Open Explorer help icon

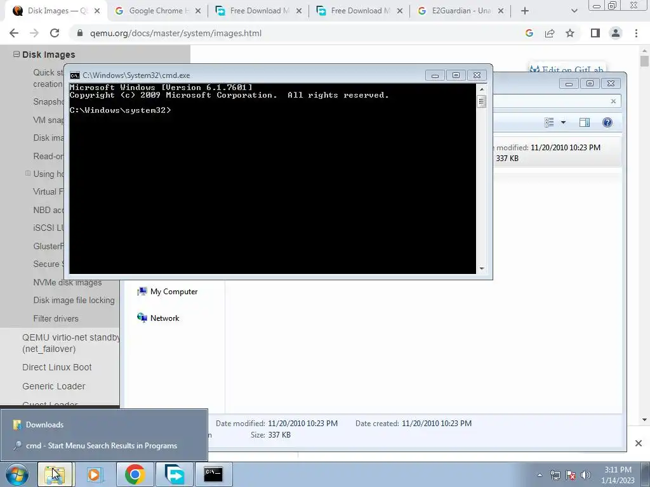[607, 122]
